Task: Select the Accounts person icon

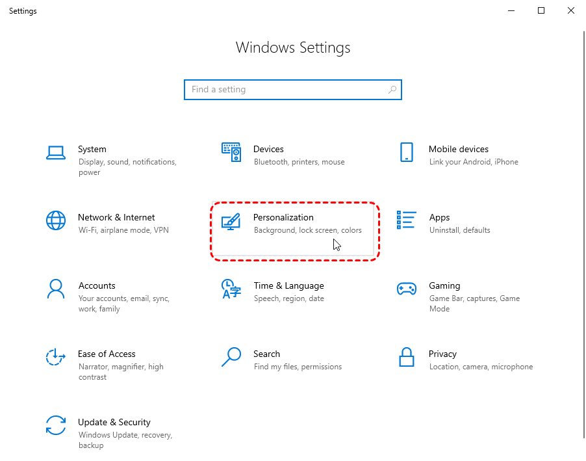Action: click(x=56, y=289)
